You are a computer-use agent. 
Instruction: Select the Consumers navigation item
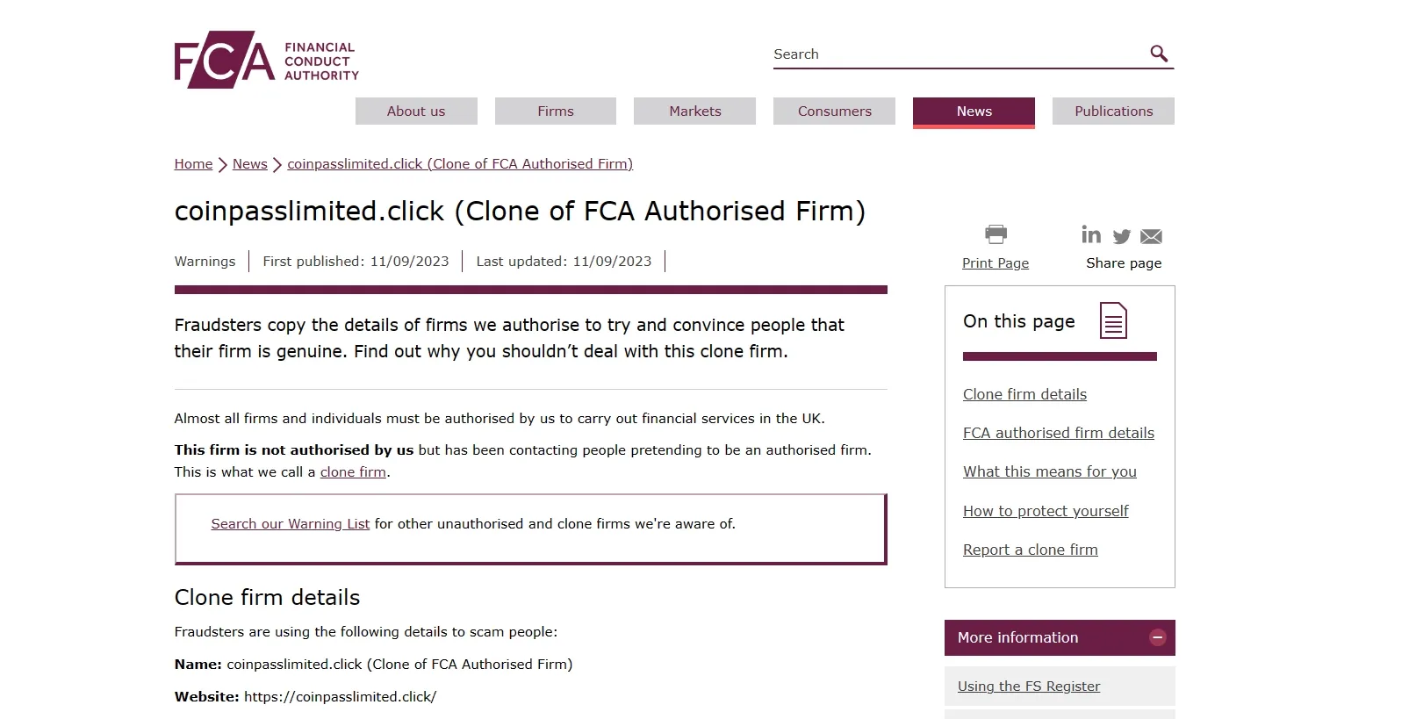(x=834, y=111)
